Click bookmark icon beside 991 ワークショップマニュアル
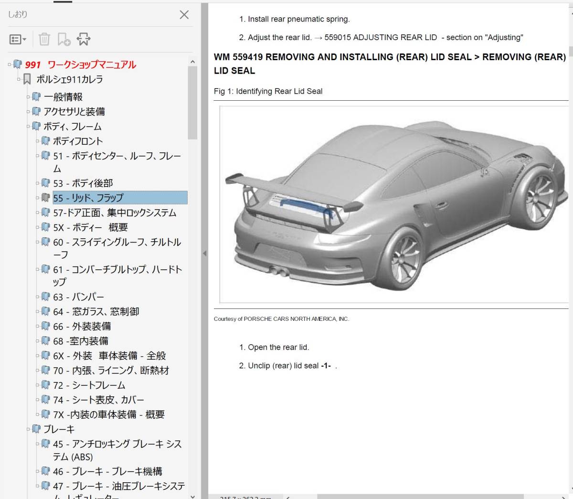This screenshot has width=573, height=499. pos(18,64)
